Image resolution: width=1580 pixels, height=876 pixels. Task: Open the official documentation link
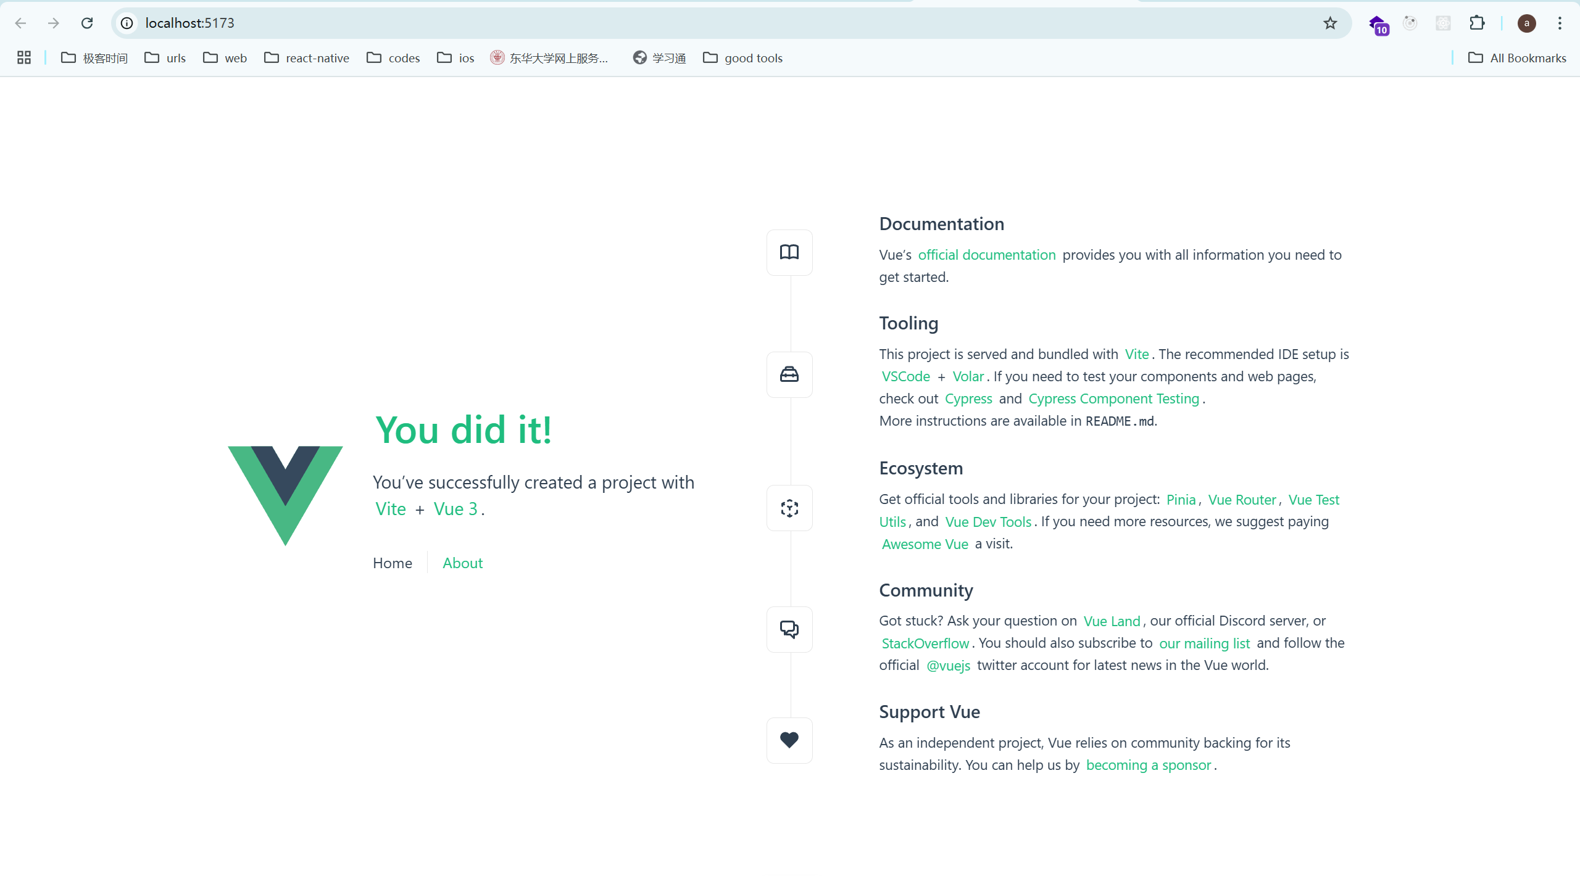(987, 255)
